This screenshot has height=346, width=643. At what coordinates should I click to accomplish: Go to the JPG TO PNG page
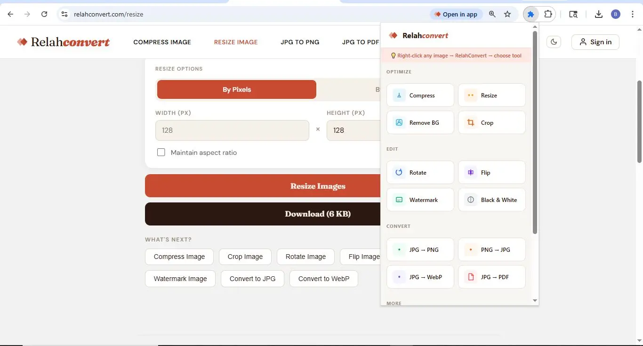(300, 42)
